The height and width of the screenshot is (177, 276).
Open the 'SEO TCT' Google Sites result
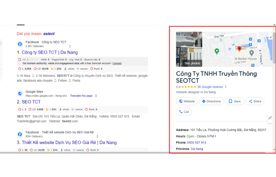click(31, 102)
